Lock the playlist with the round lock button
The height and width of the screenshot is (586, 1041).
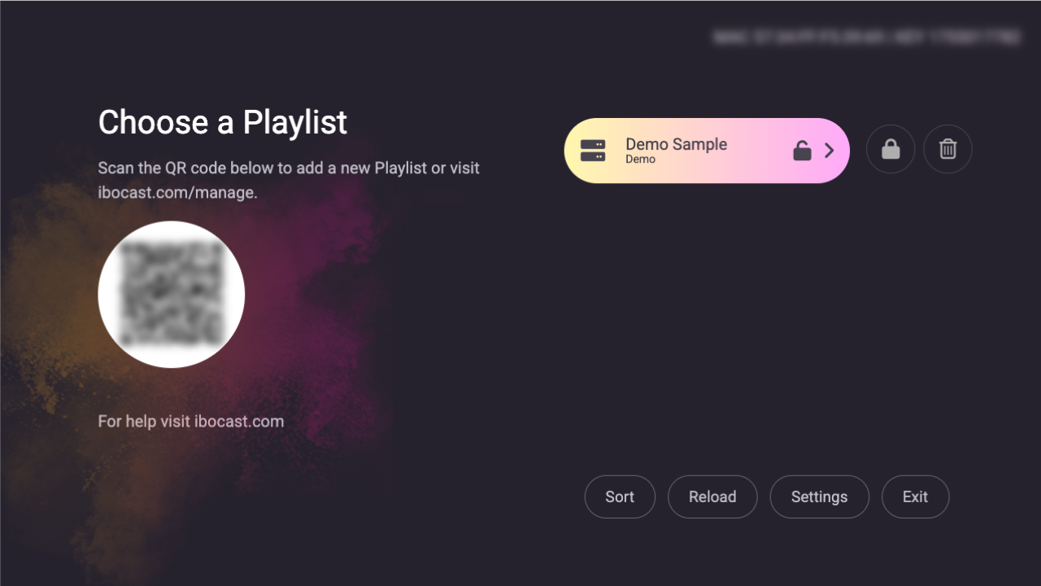click(891, 150)
